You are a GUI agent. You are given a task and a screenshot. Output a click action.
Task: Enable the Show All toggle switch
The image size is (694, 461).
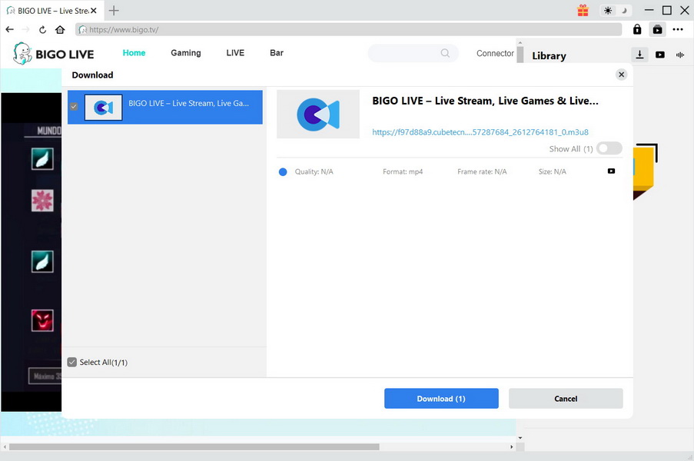click(609, 148)
